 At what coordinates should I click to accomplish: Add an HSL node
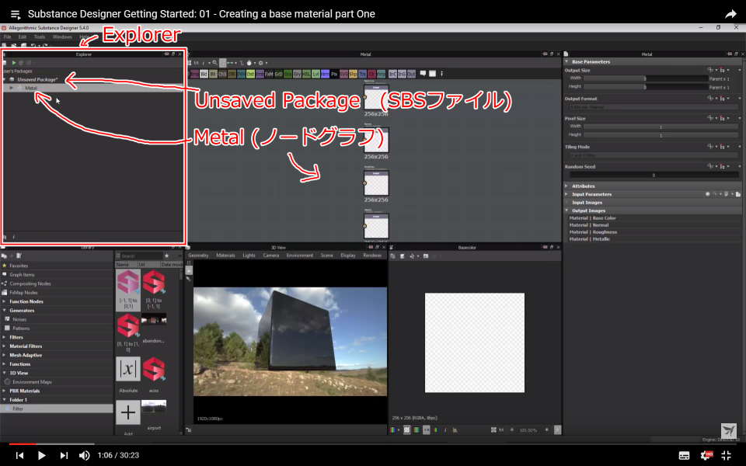pyautogui.click(x=306, y=74)
